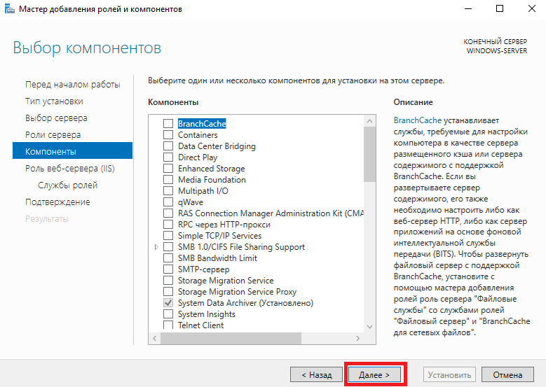Maximize the wizard window
The width and height of the screenshot is (546, 387).
click(x=500, y=8)
